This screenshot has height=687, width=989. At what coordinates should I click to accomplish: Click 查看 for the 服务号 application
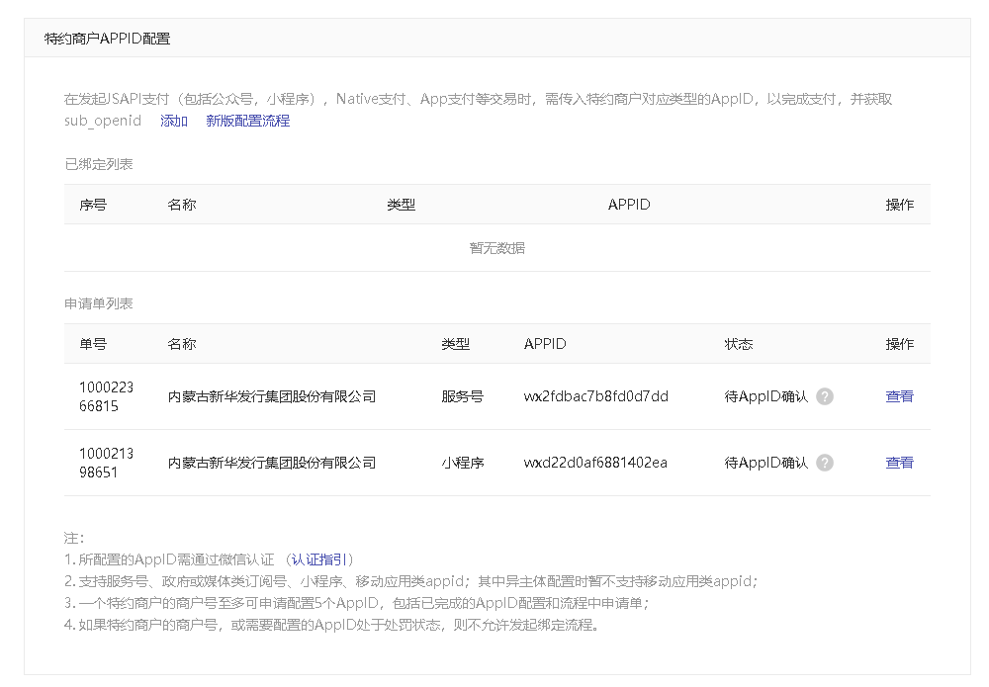point(899,396)
